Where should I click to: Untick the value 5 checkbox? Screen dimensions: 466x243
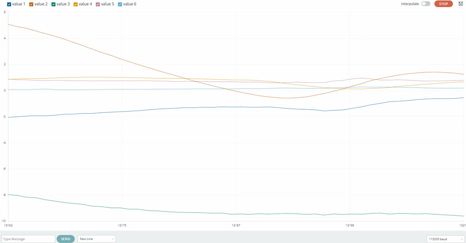click(x=98, y=4)
